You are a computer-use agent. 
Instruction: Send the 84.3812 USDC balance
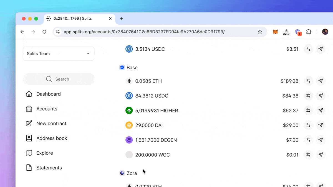click(321, 96)
